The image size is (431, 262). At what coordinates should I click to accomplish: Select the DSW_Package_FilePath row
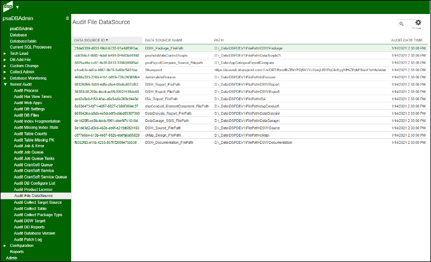tap(250, 48)
